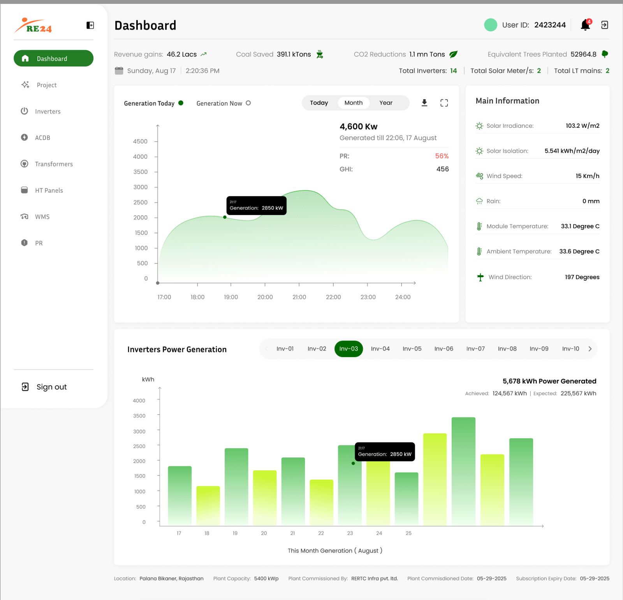The width and height of the screenshot is (623, 600).
Task: Click the tallest bar in the inverter chart
Action: click(463, 471)
